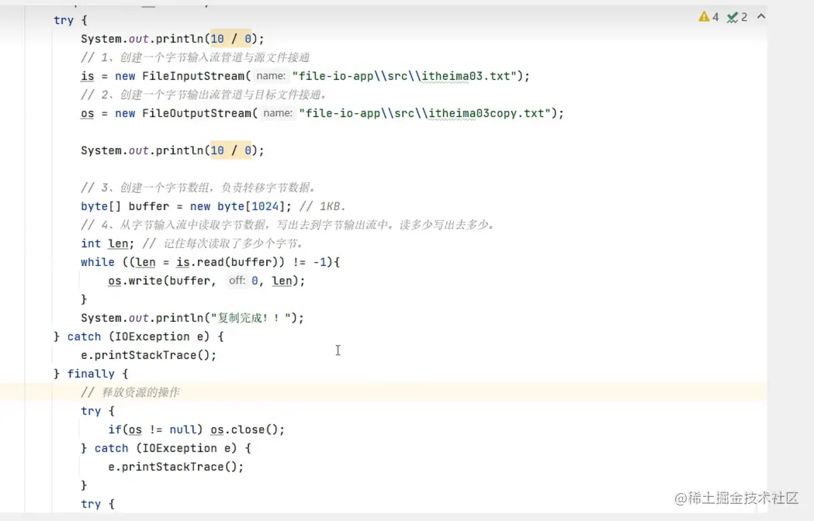Click the "10 / 0" expression below the FileOutputStream line
Viewport: 814px width, 521px height.
coord(231,150)
